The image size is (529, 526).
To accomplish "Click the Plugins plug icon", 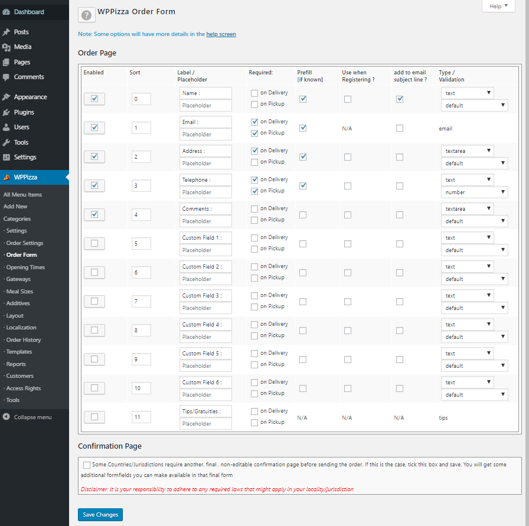I will (6, 112).
